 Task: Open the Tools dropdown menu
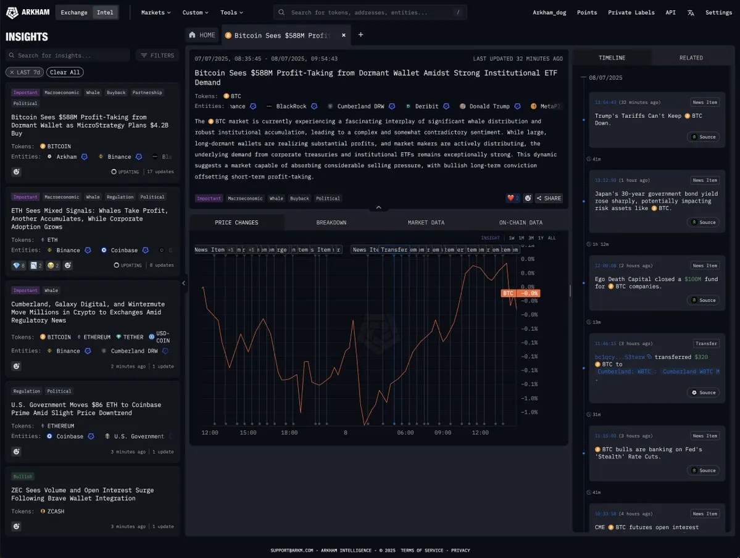(x=231, y=12)
